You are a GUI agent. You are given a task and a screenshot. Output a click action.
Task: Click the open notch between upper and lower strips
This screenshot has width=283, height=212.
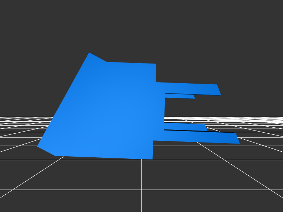(x=184, y=110)
